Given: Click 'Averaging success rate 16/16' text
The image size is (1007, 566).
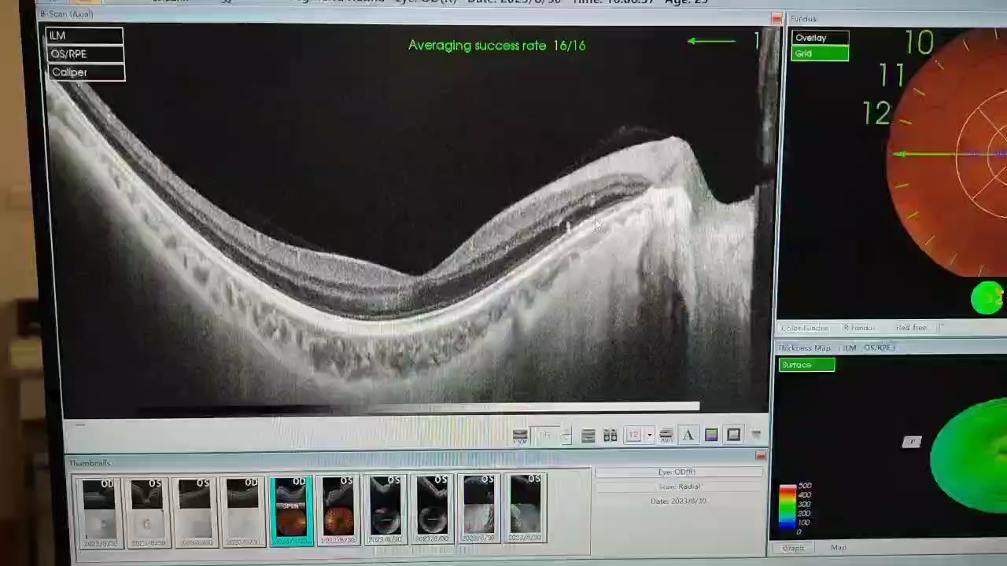Looking at the screenshot, I should 497,46.
